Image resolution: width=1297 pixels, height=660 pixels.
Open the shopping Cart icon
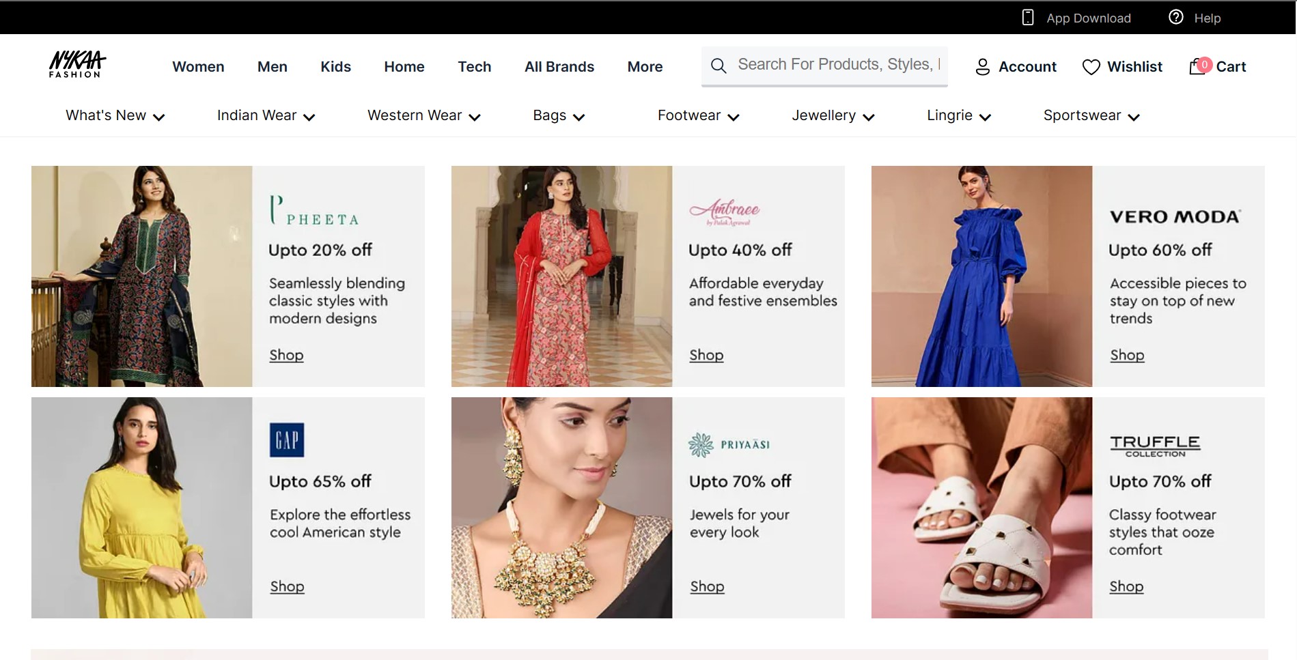point(1197,66)
